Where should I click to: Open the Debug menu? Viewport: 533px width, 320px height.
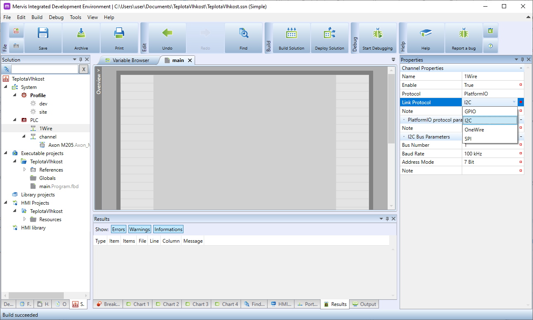[x=56, y=17]
